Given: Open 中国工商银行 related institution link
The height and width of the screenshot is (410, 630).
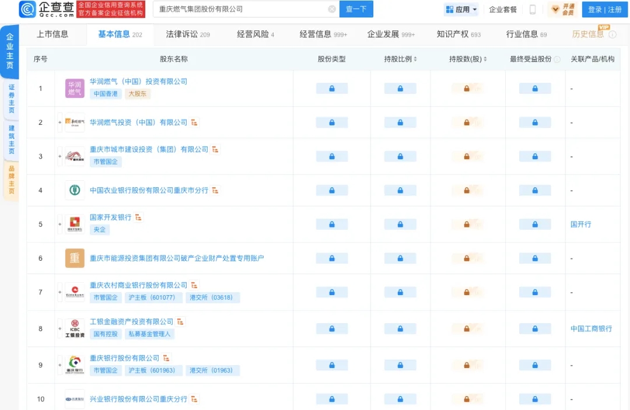Looking at the screenshot, I should coord(591,328).
